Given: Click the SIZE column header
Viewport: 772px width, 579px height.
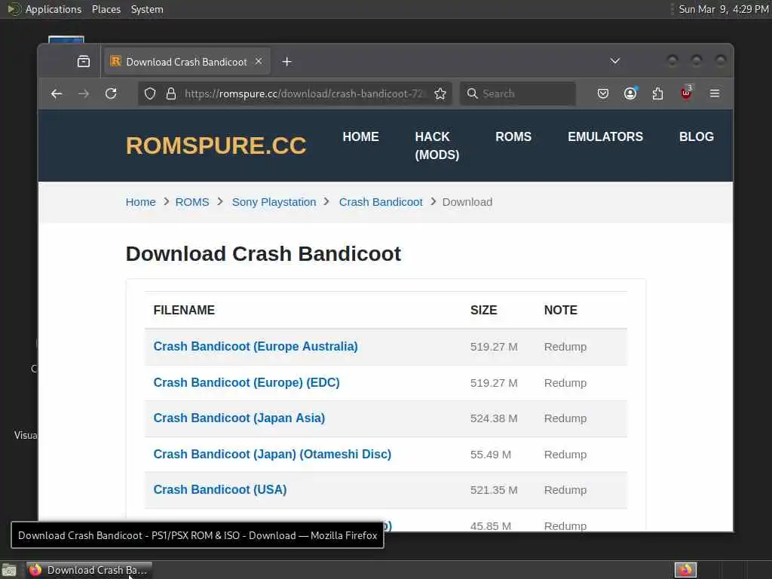Looking at the screenshot, I should coord(483,310).
